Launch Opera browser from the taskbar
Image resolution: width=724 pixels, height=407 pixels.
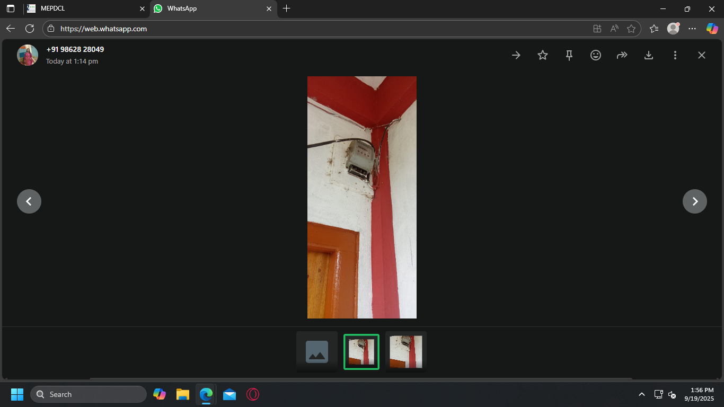click(x=253, y=394)
